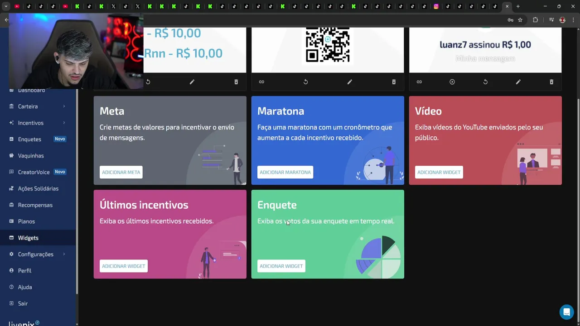
Task: Delete the QR code widget with the trash icon
Action: (394, 82)
